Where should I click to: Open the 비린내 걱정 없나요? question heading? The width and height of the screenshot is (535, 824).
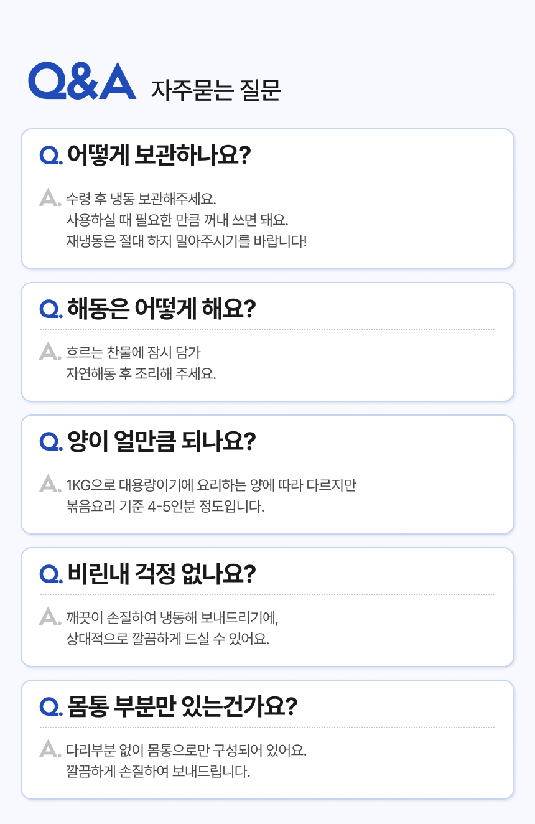point(161,574)
